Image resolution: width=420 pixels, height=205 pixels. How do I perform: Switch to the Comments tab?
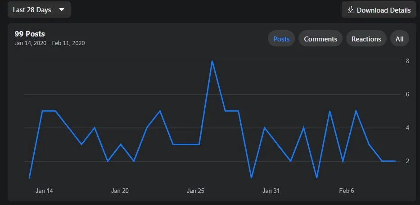tap(321, 39)
